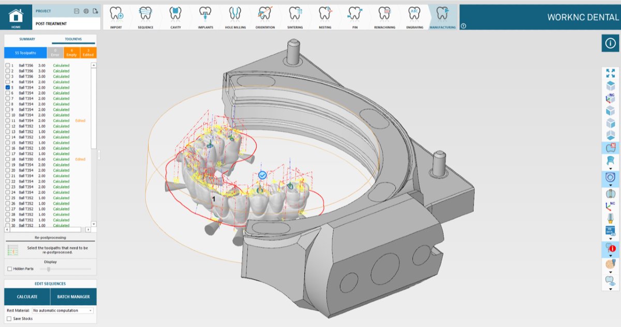The width and height of the screenshot is (621, 327).
Task: Fit the view with the expand arrows icon
Action: point(611,73)
